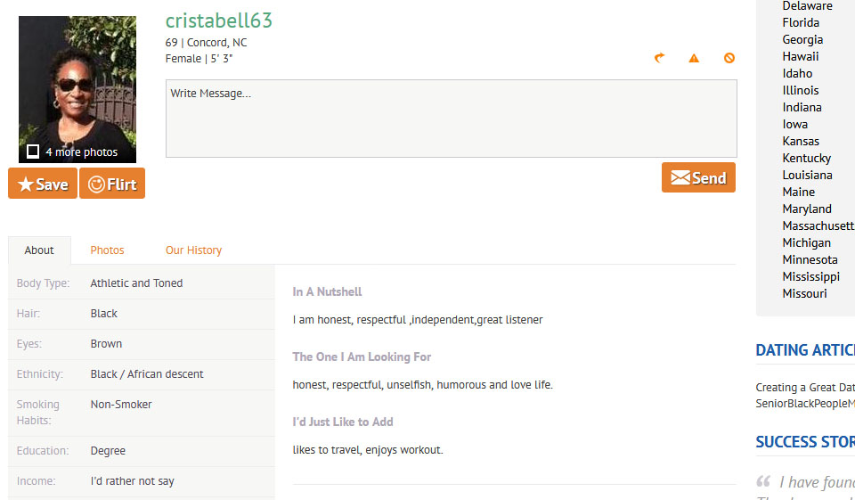The width and height of the screenshot is (855, 500).
Task: Send a Flirt with the wink button
Action: 112,184
